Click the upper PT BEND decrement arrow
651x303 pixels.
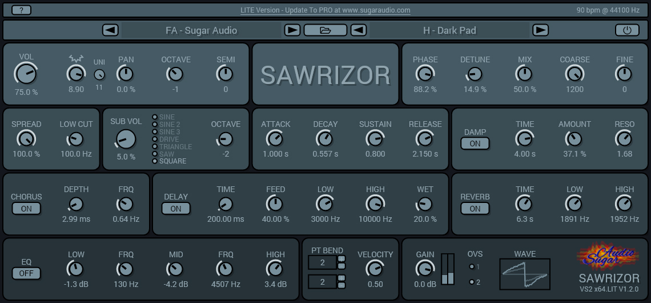click(x=341, y=266)
